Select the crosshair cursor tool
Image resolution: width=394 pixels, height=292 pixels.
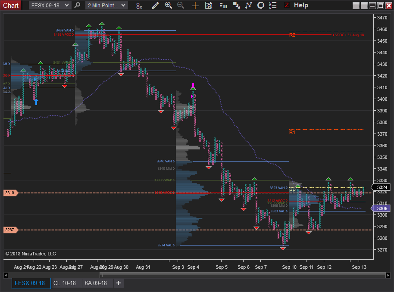pyautogui.click(x=195, y=6)
